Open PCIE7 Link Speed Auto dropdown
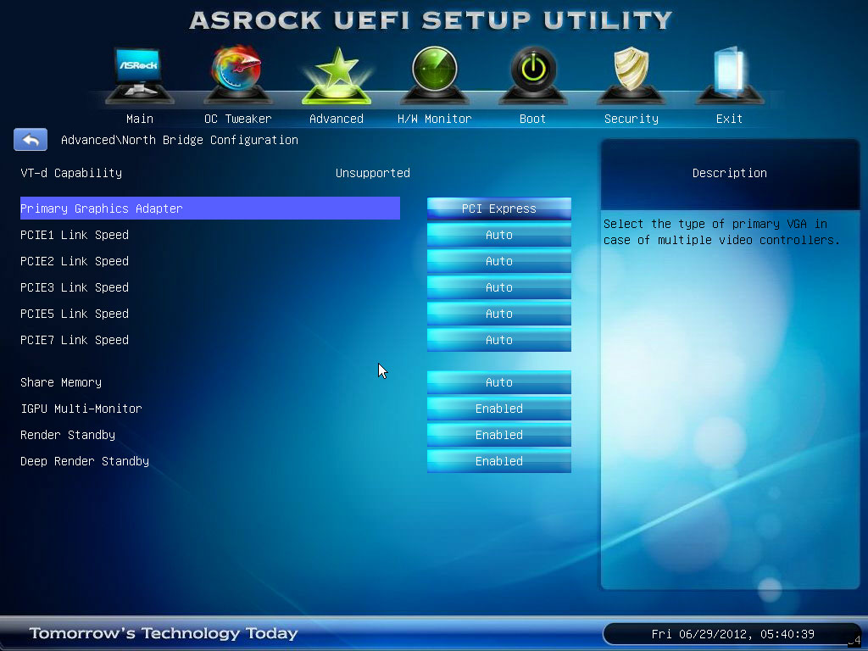This screenshot has width=868, height=651. click(498, 340)
